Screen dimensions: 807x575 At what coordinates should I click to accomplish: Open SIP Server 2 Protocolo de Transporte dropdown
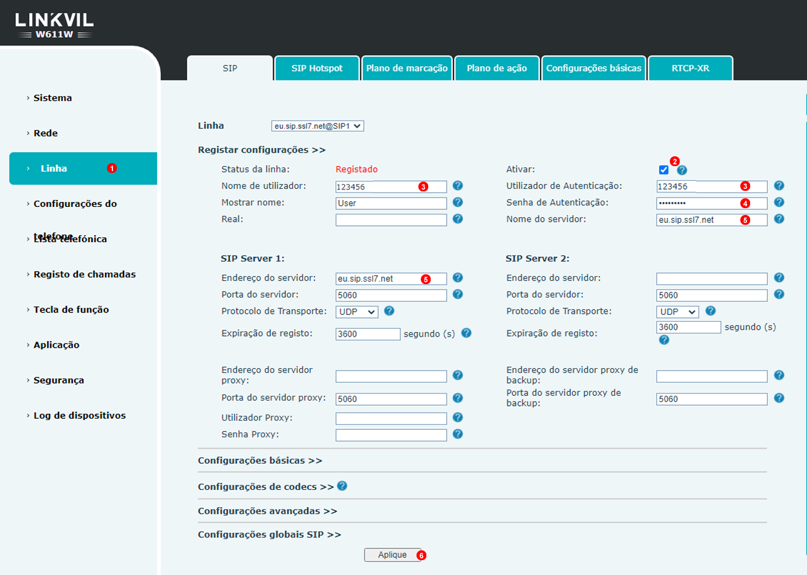point(677,312)
